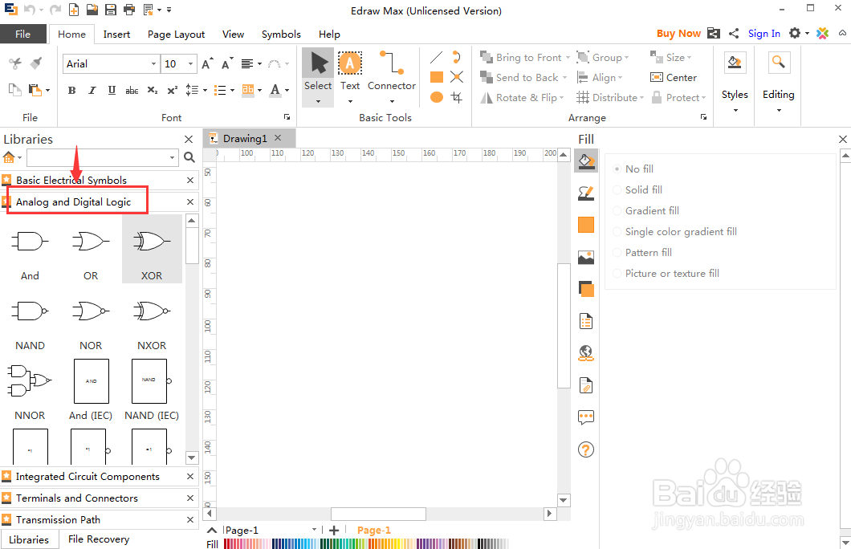Add a new page with plus button

tap(334, 530)
